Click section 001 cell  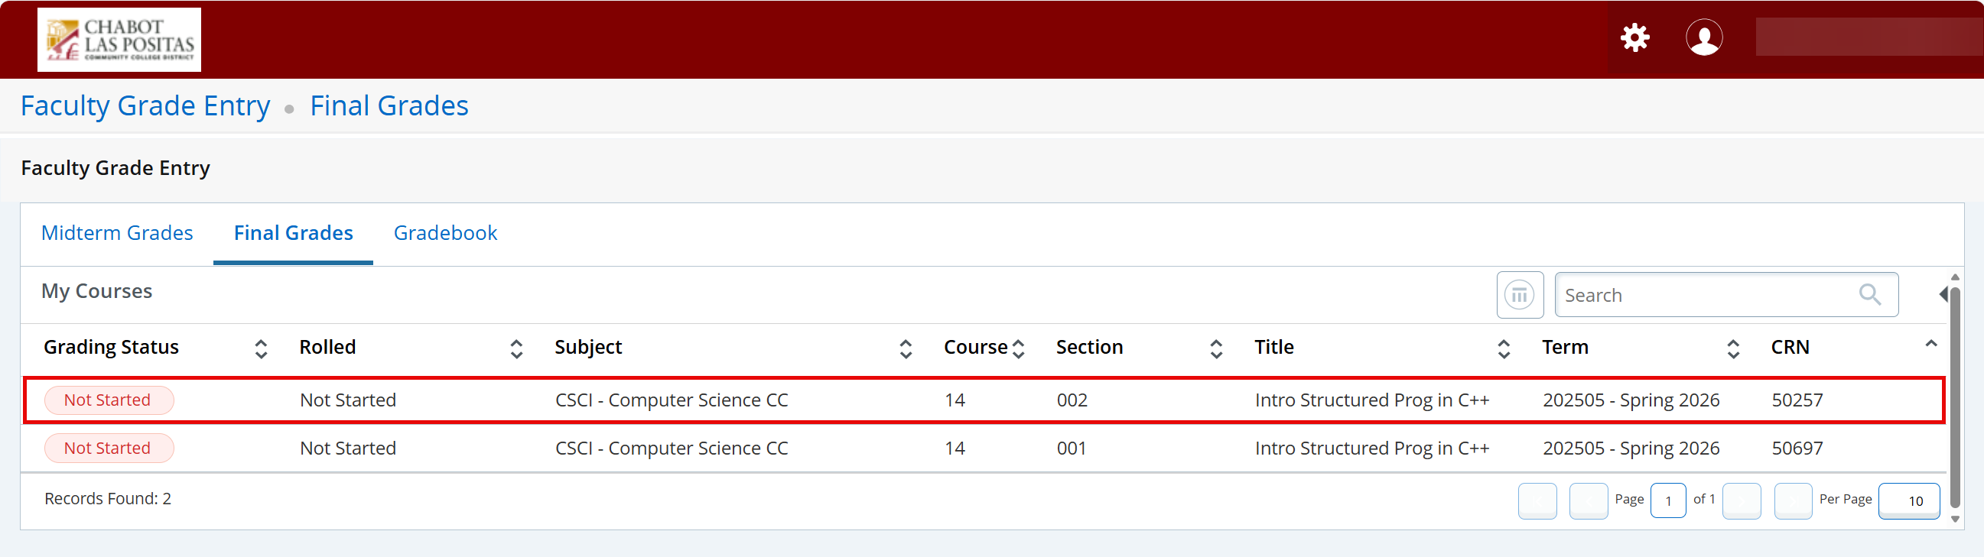pyautogui.click(x=1072, y=448)
